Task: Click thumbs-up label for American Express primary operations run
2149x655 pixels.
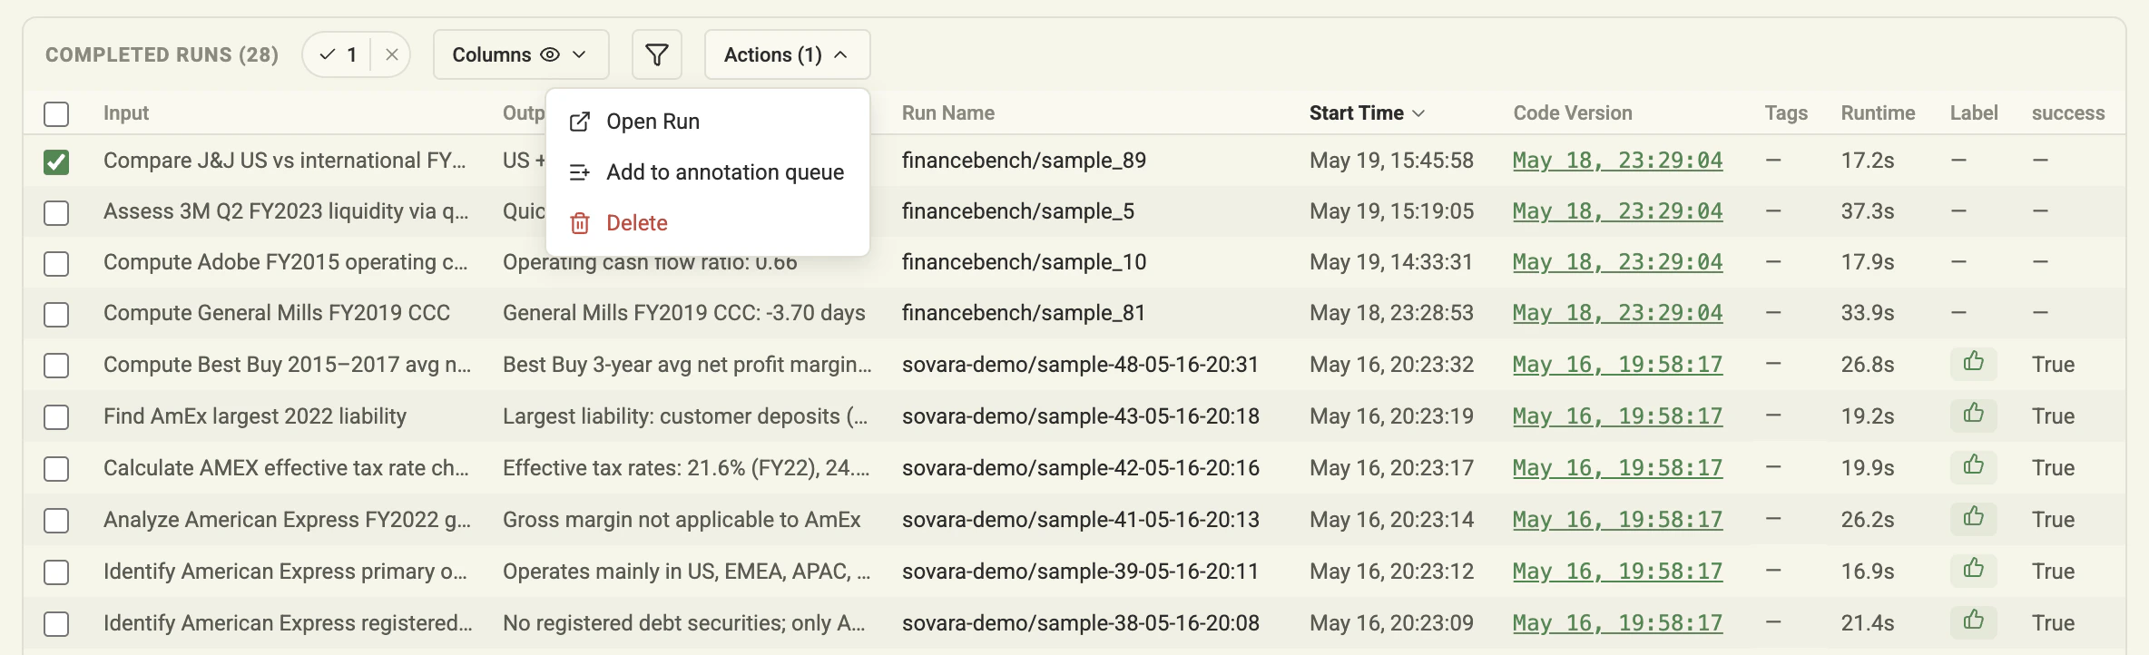Action: pyautogui.click(x=1973, y=570)
